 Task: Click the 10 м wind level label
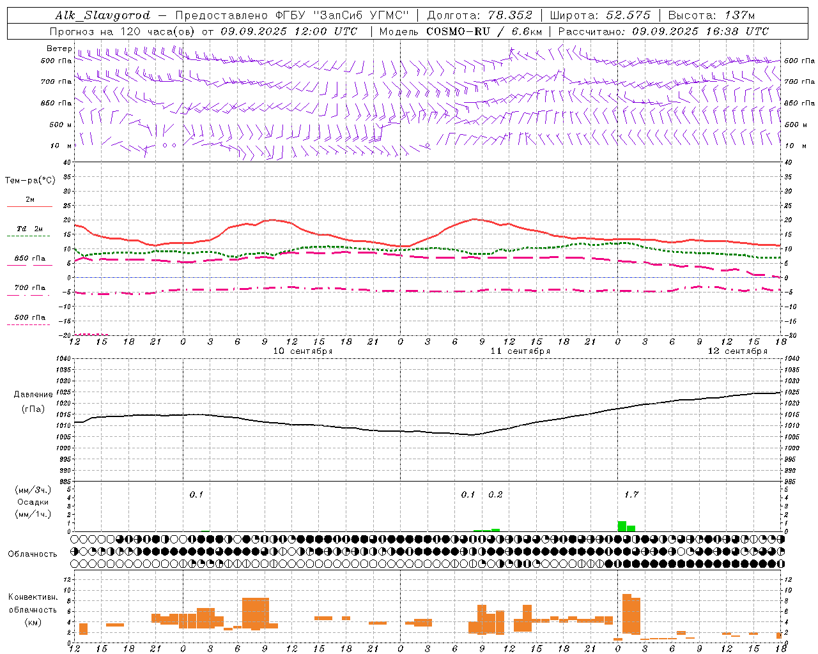[61, 146]
